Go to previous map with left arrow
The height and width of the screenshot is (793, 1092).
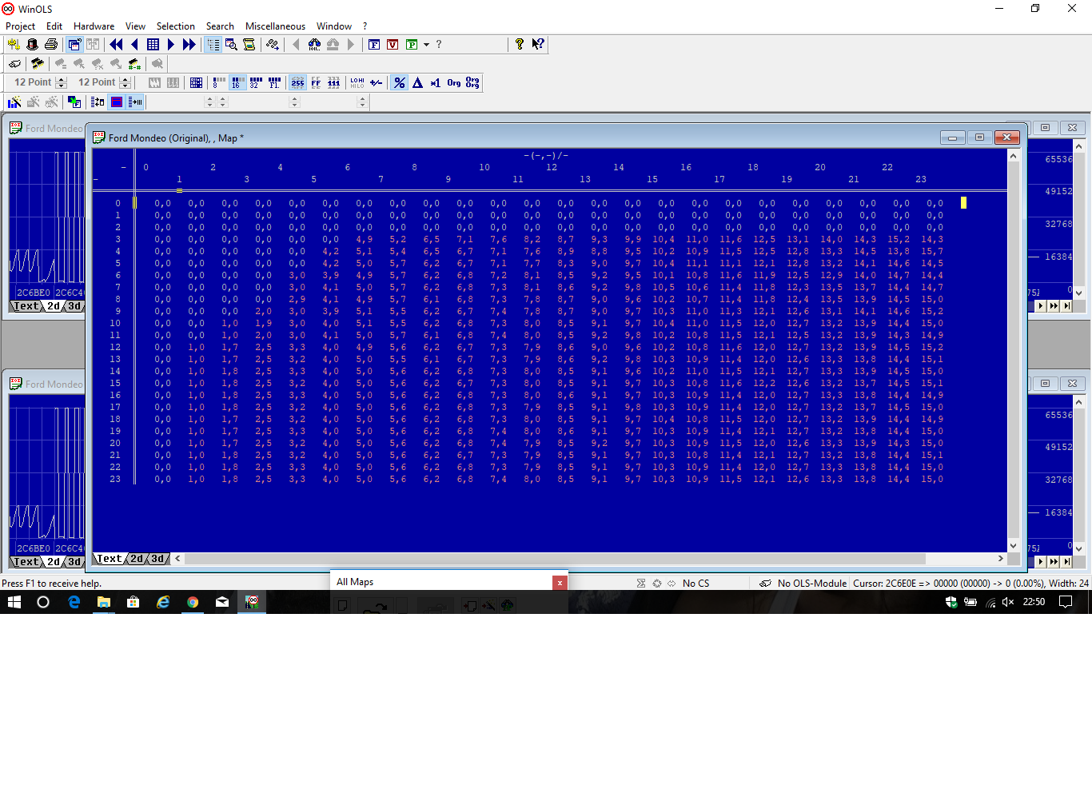(134, 44)
